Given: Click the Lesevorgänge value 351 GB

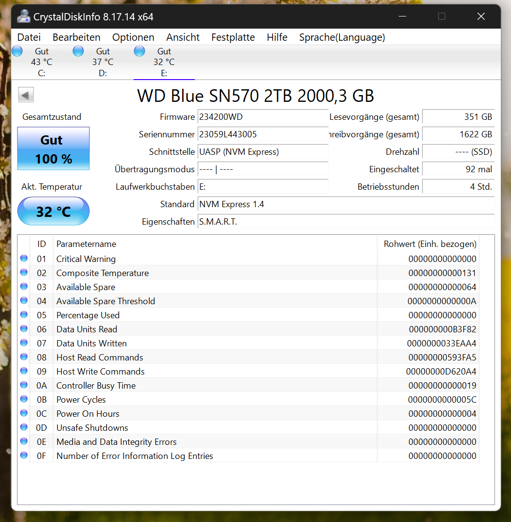Looking at the screenshot, I should (x=459, y=117).
